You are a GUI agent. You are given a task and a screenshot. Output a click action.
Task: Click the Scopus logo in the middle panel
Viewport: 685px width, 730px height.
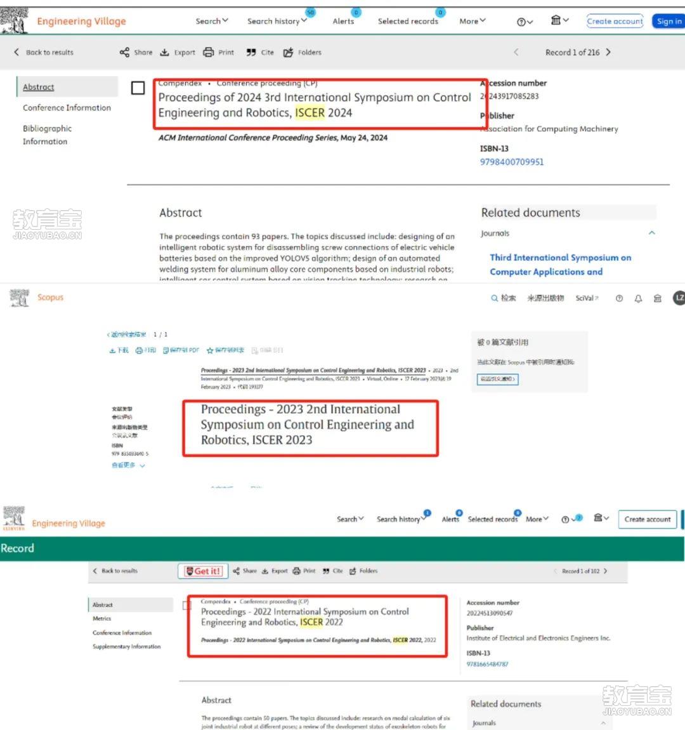coord(19,297)
